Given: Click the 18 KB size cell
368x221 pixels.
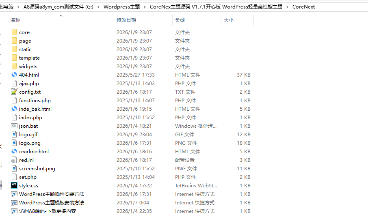Looking at the screenshot, I should (244, 143).
